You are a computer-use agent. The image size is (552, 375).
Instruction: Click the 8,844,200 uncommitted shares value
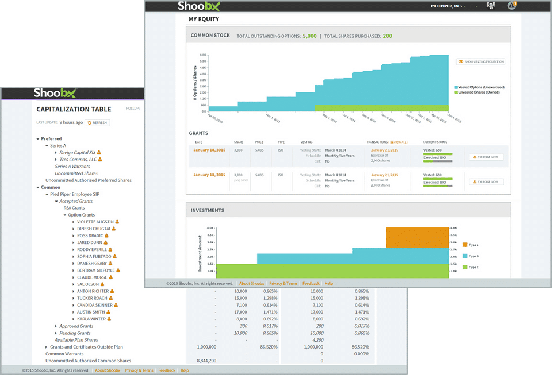pos(206,361)
